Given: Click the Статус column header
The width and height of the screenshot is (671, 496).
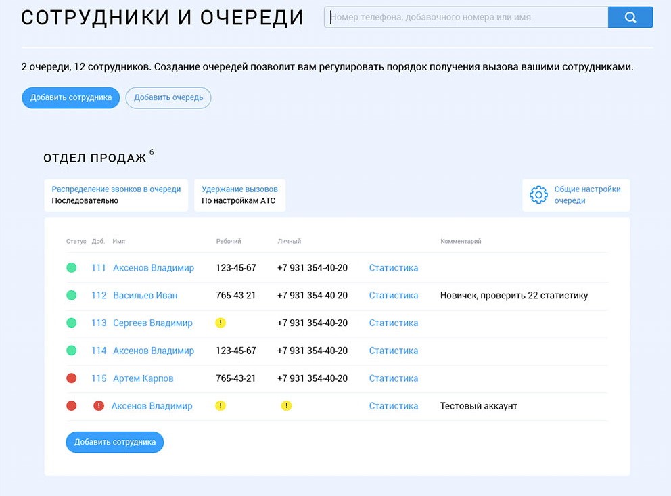Looking at the screenshot, I should coord(76,242).
